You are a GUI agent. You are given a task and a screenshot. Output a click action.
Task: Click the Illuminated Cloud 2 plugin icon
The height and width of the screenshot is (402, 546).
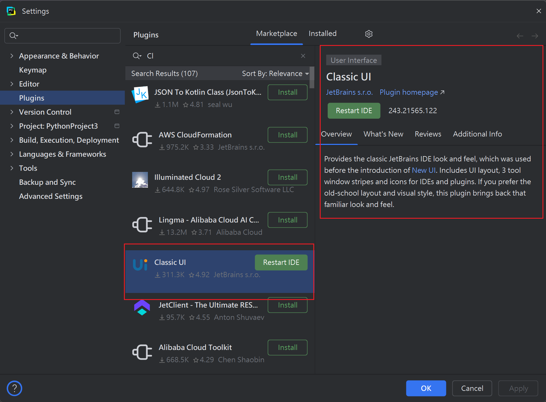(140, 180)
